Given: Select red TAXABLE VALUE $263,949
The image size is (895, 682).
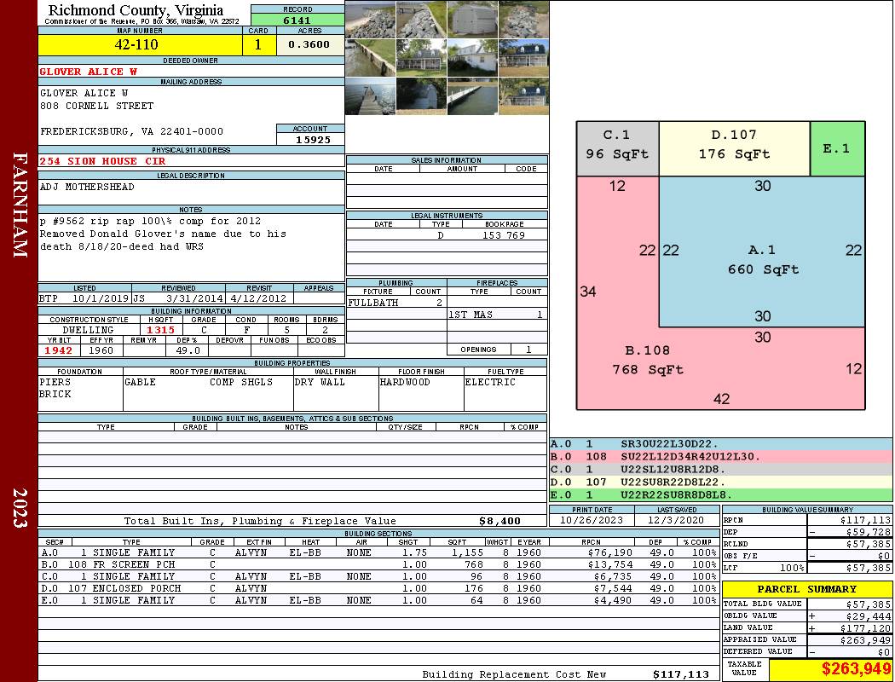Looking at the screenshot, I should coord(856,668).
